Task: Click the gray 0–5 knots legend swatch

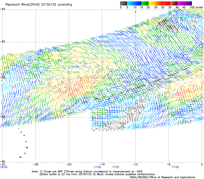Action: point(124,3)
